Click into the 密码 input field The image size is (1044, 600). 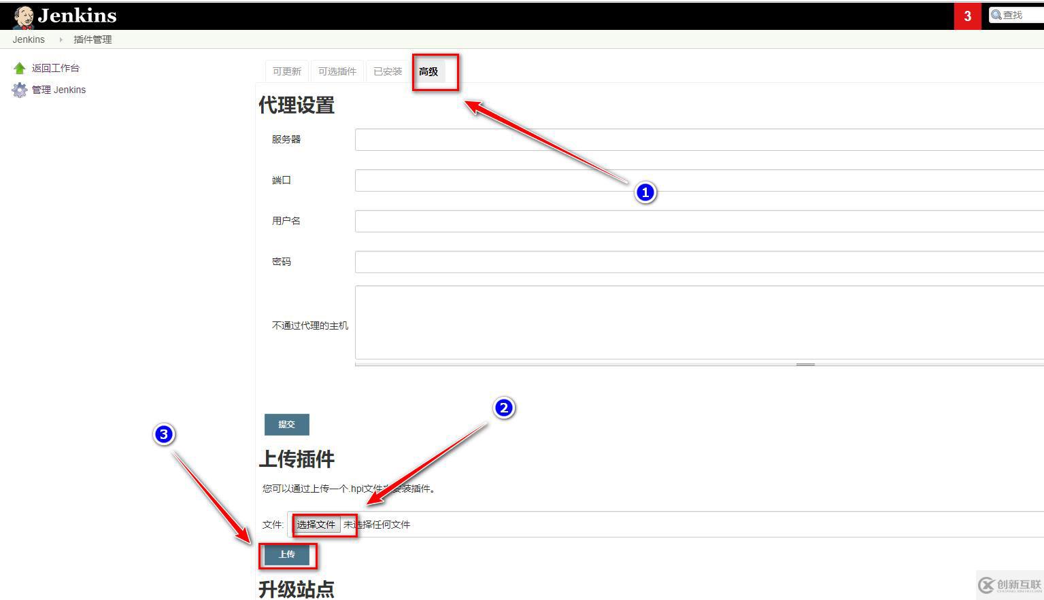pyautogui.click(x=699, y=262)
